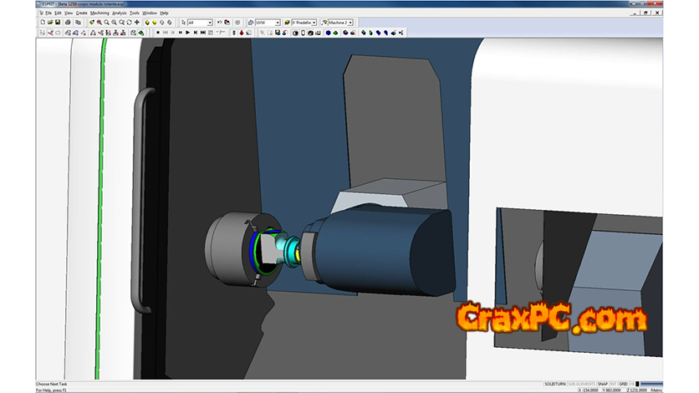The width and height of the screenshot is (699, 393).
Task: Click the Undo arrow icon
Action: [x=219, y=23]
